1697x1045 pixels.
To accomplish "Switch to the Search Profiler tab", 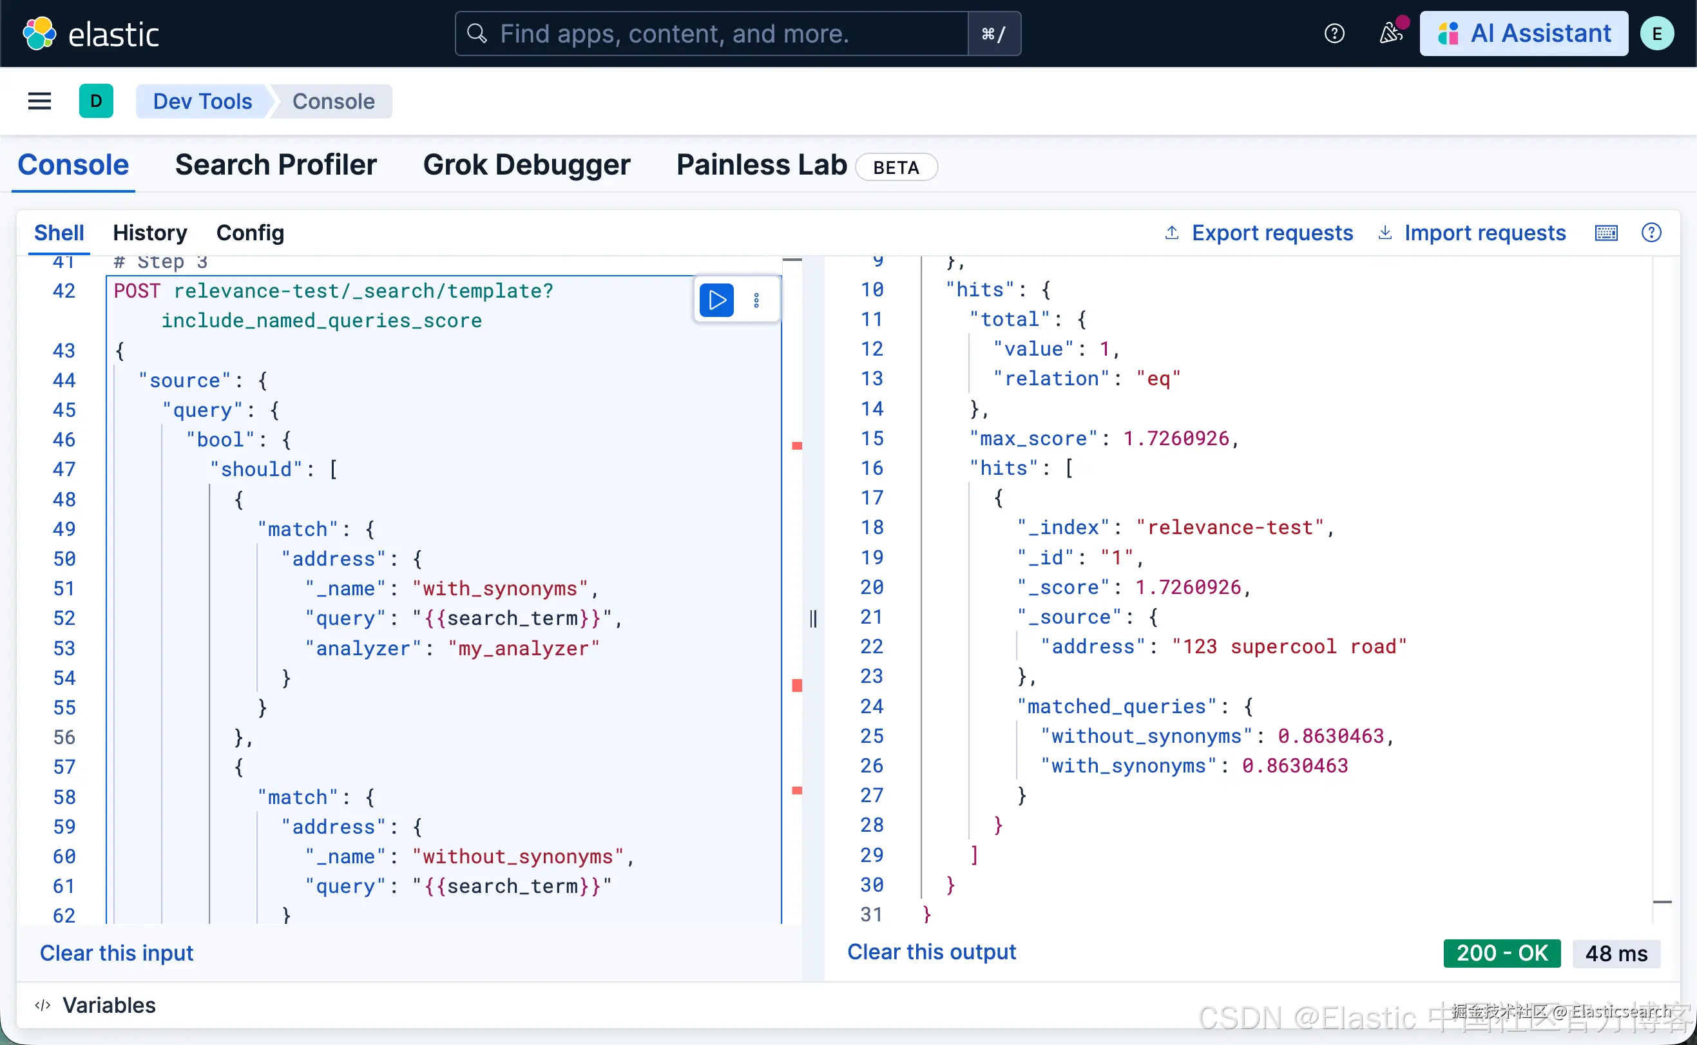I will tap(276, 165).
